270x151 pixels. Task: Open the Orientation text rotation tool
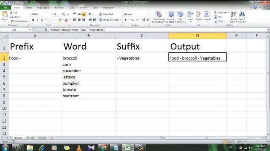pyautogui.click(x=90, y=14)
